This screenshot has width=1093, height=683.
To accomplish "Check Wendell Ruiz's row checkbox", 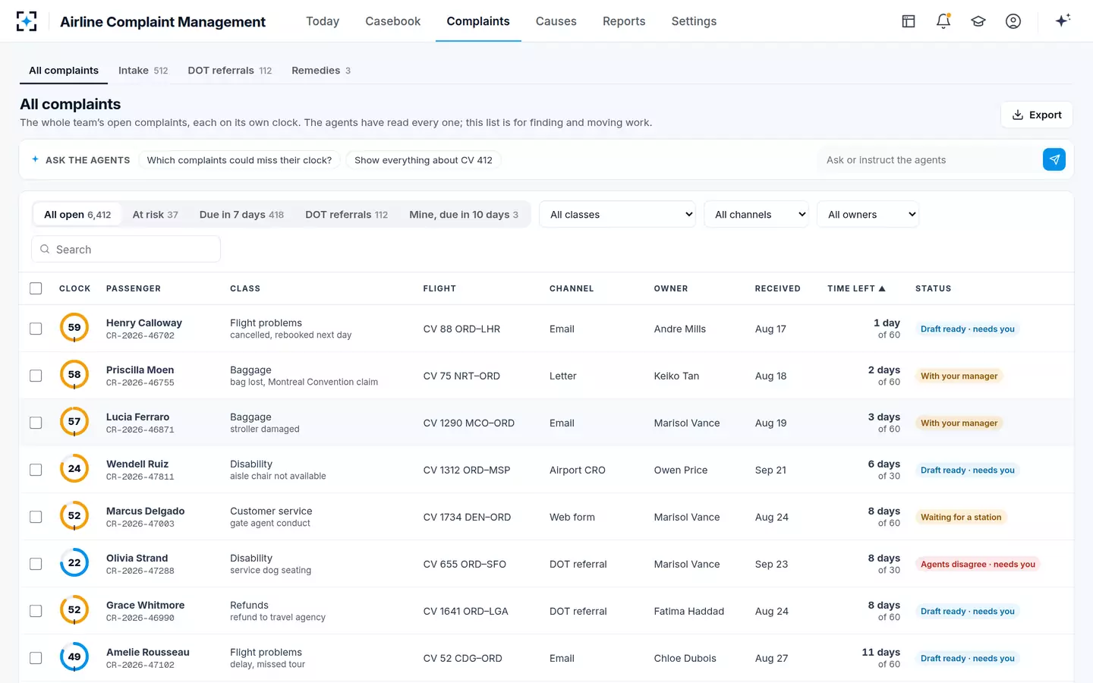I will coord(36,470).
